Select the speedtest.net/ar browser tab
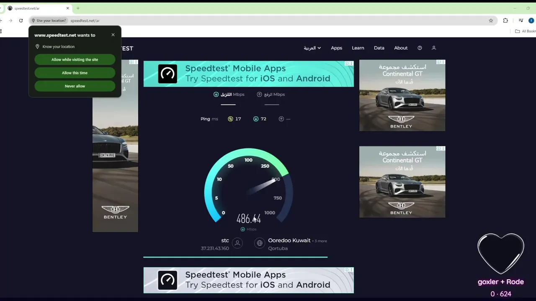536x301 pixels. (x=38, y=8)
